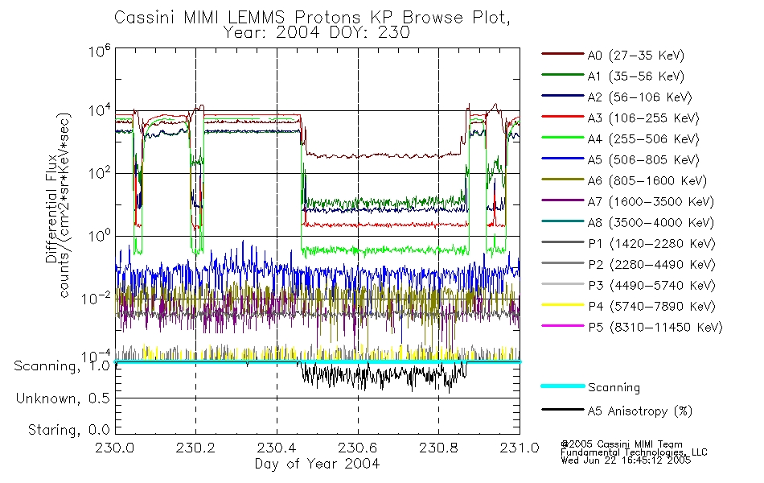Click the Staring, 0.0 axis label
Screen dimensions: 764x483
pyautogui.click(x=69, y=430)
